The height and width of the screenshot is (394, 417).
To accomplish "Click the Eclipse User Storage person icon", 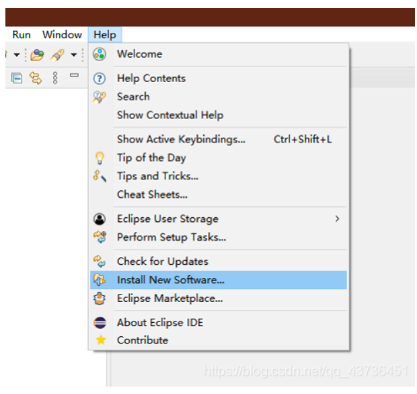I will [x=100, y=219].
